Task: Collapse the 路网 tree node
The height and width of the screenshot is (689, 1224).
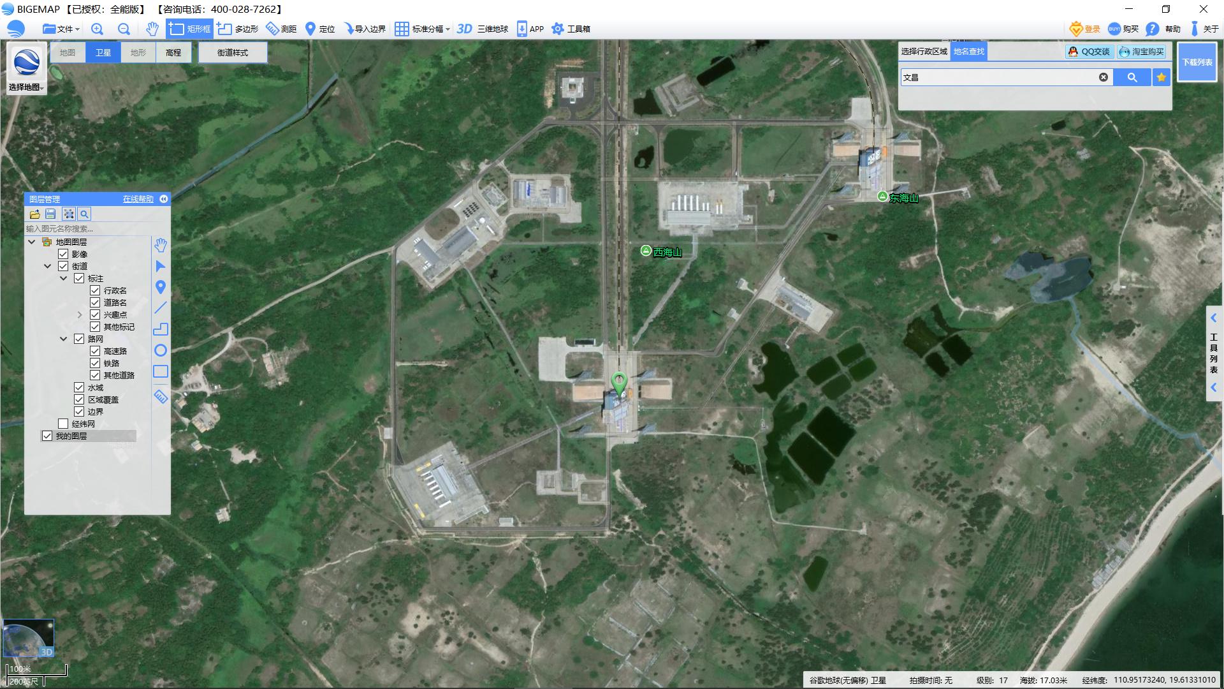Action: pos(63,339)
